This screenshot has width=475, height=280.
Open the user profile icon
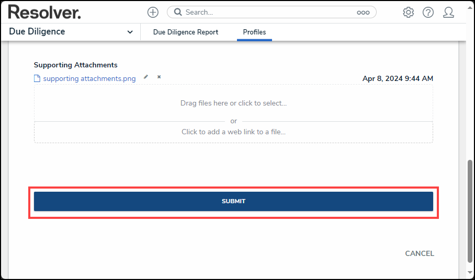point(448,13)
